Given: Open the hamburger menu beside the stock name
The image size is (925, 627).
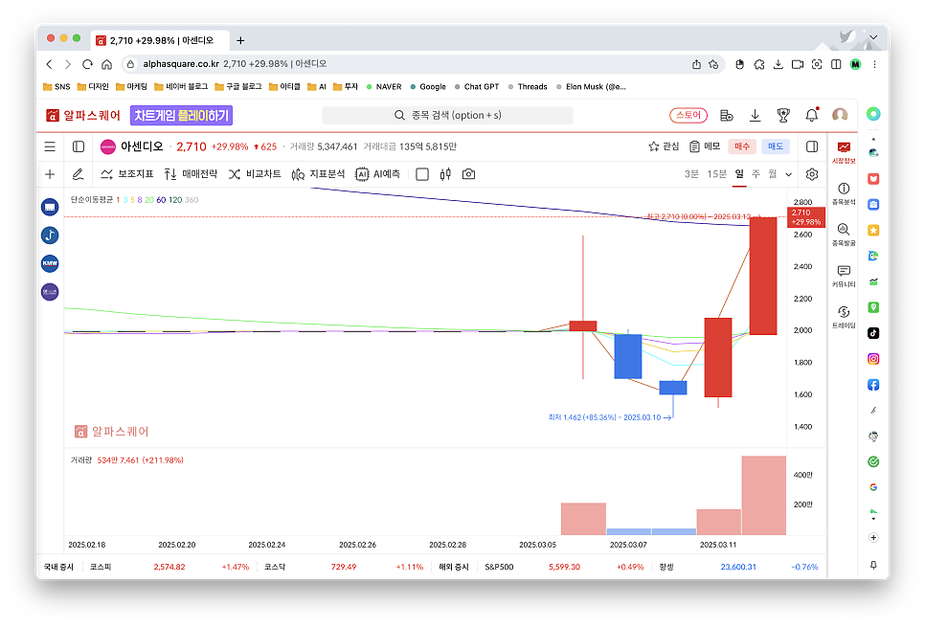Looking at the screenshot, I should click(50, 146).
